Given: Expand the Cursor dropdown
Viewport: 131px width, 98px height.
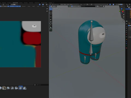Looking at the screenshot, I should (38, 6).
